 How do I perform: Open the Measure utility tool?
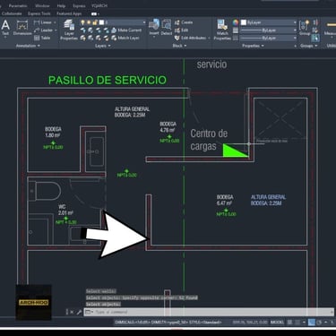(331, 28)
